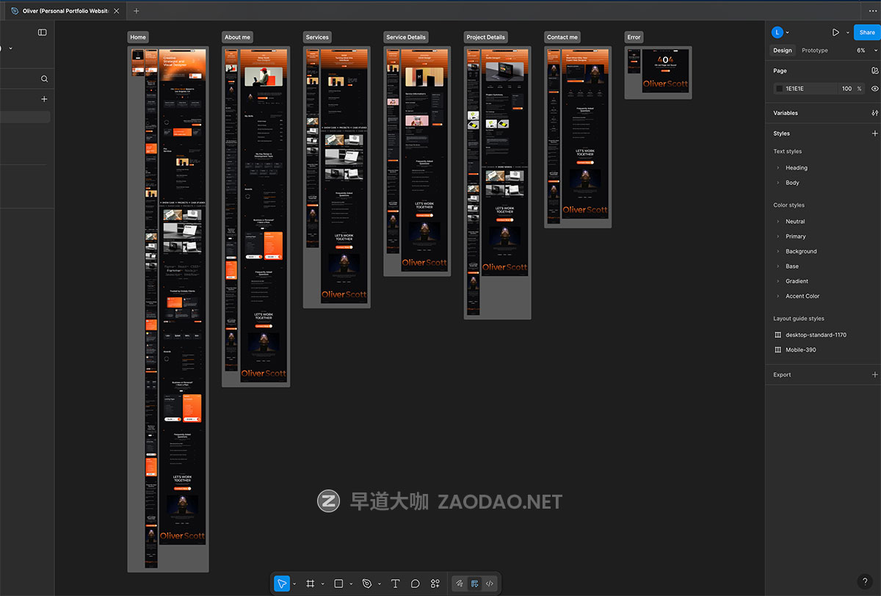Click the page background color swatch
The width and height of the screenshot is (881, 596).
point(780,89)
